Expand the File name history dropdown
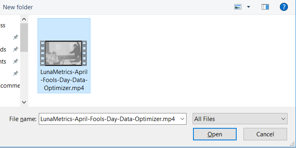 (x=183, y=119)
